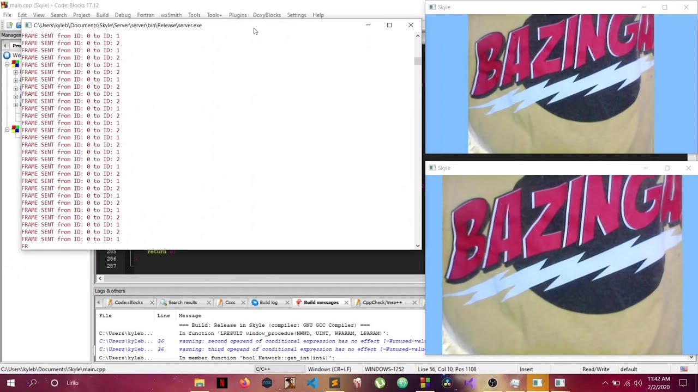Expand the second subfolder under first project
This screenshot has width=698, height=392.
[16, 81]
